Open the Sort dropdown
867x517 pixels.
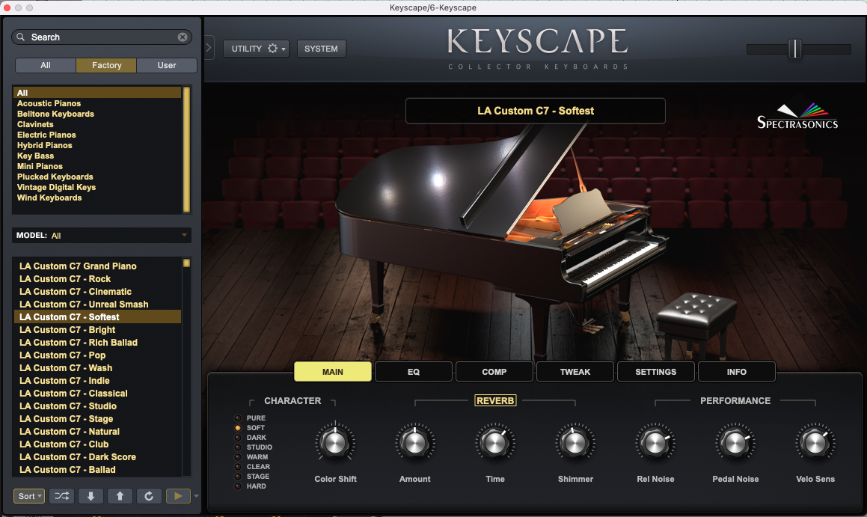click(x=28, y=496)
